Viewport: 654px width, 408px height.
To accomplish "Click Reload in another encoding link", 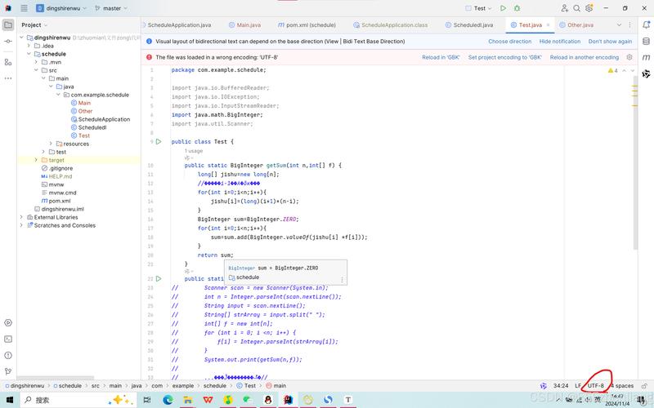I will (584, 57).
